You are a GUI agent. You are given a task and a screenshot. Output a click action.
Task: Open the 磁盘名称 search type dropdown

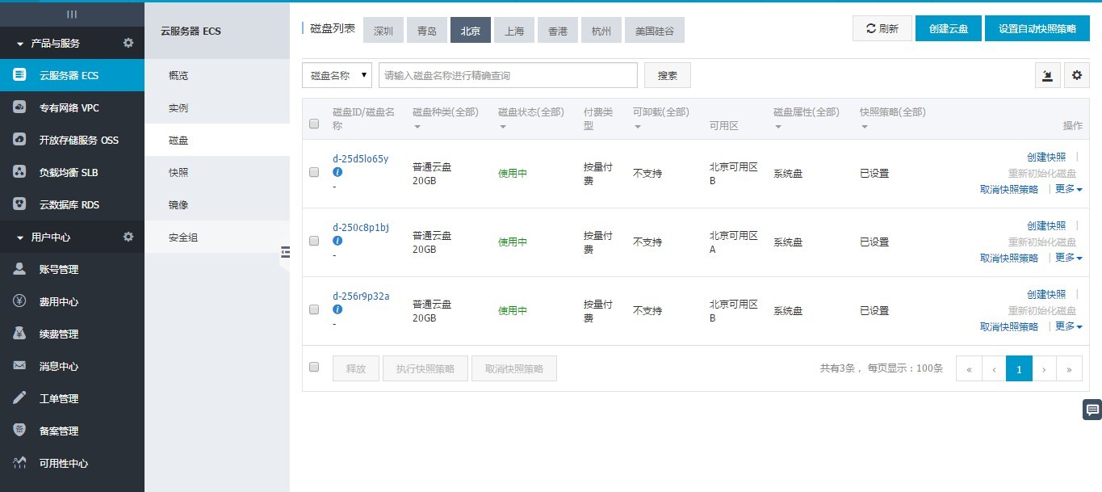coord(337,75)
